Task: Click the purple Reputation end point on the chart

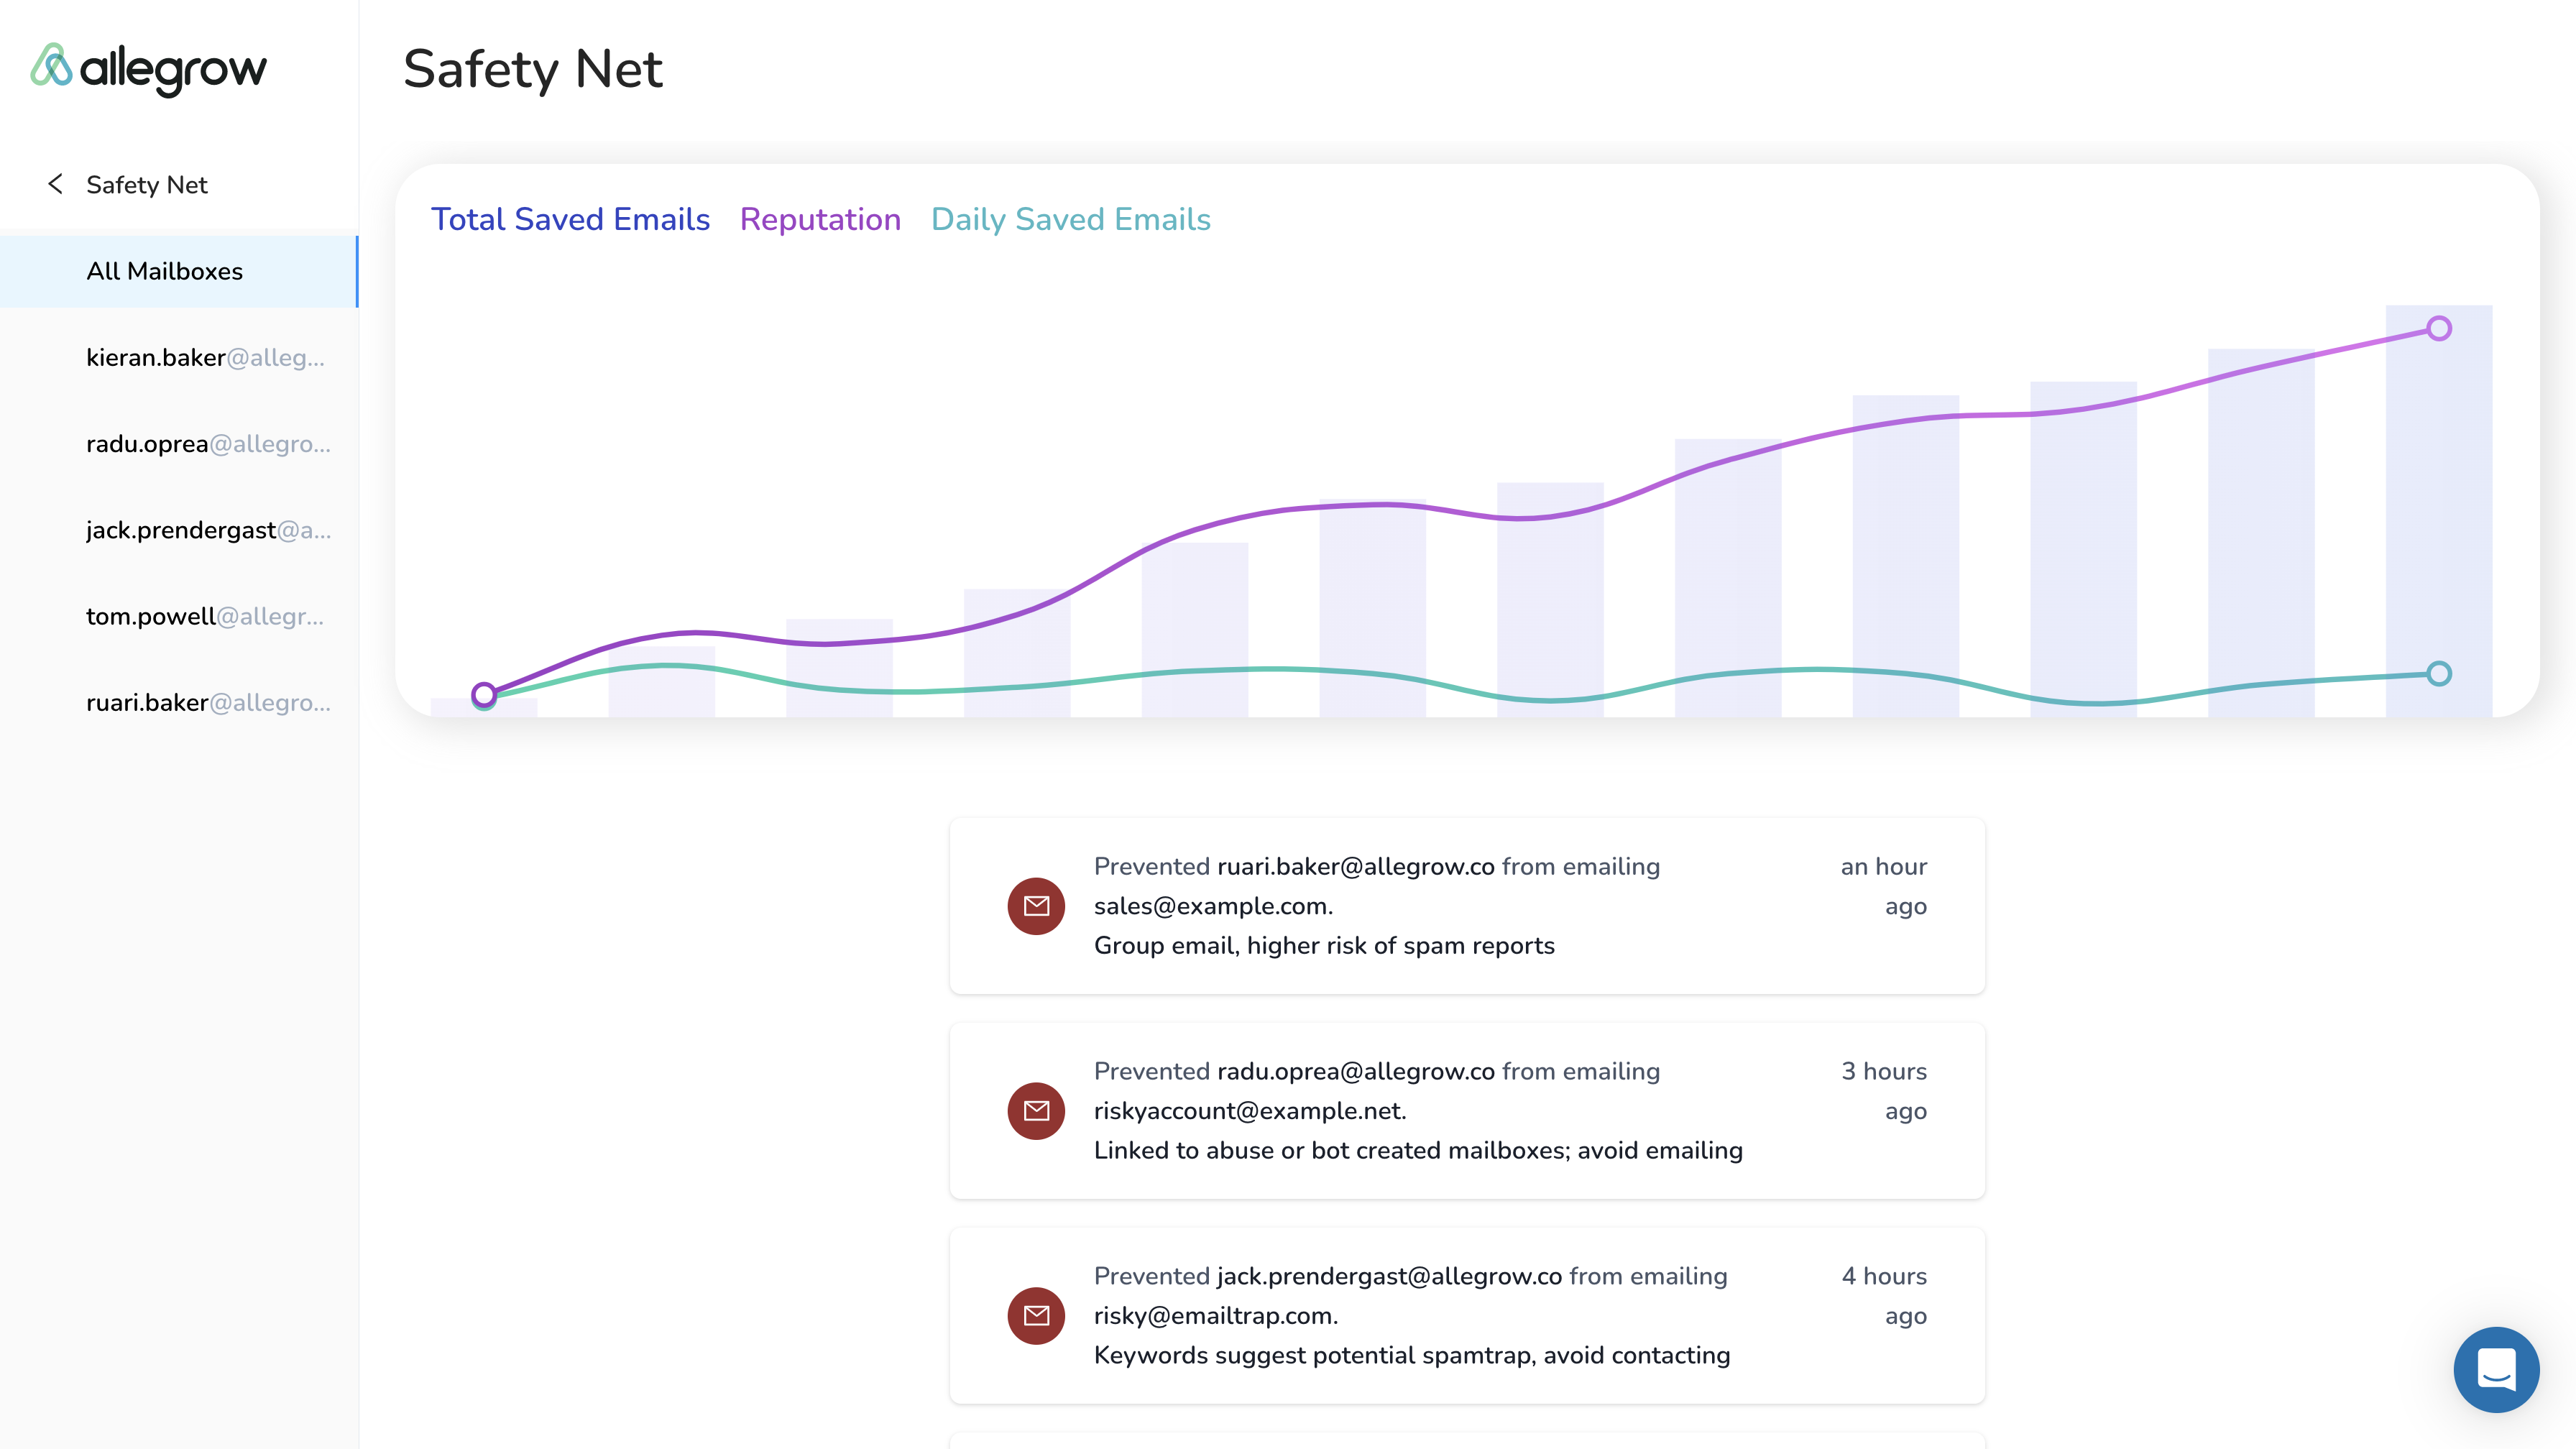Action: click(x=2439, y=329)
